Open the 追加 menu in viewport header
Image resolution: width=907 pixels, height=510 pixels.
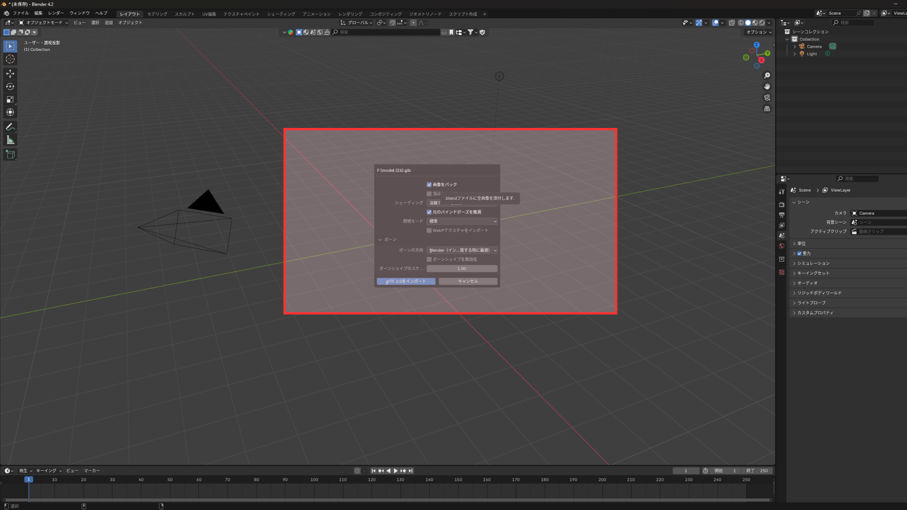pos(109,23)
